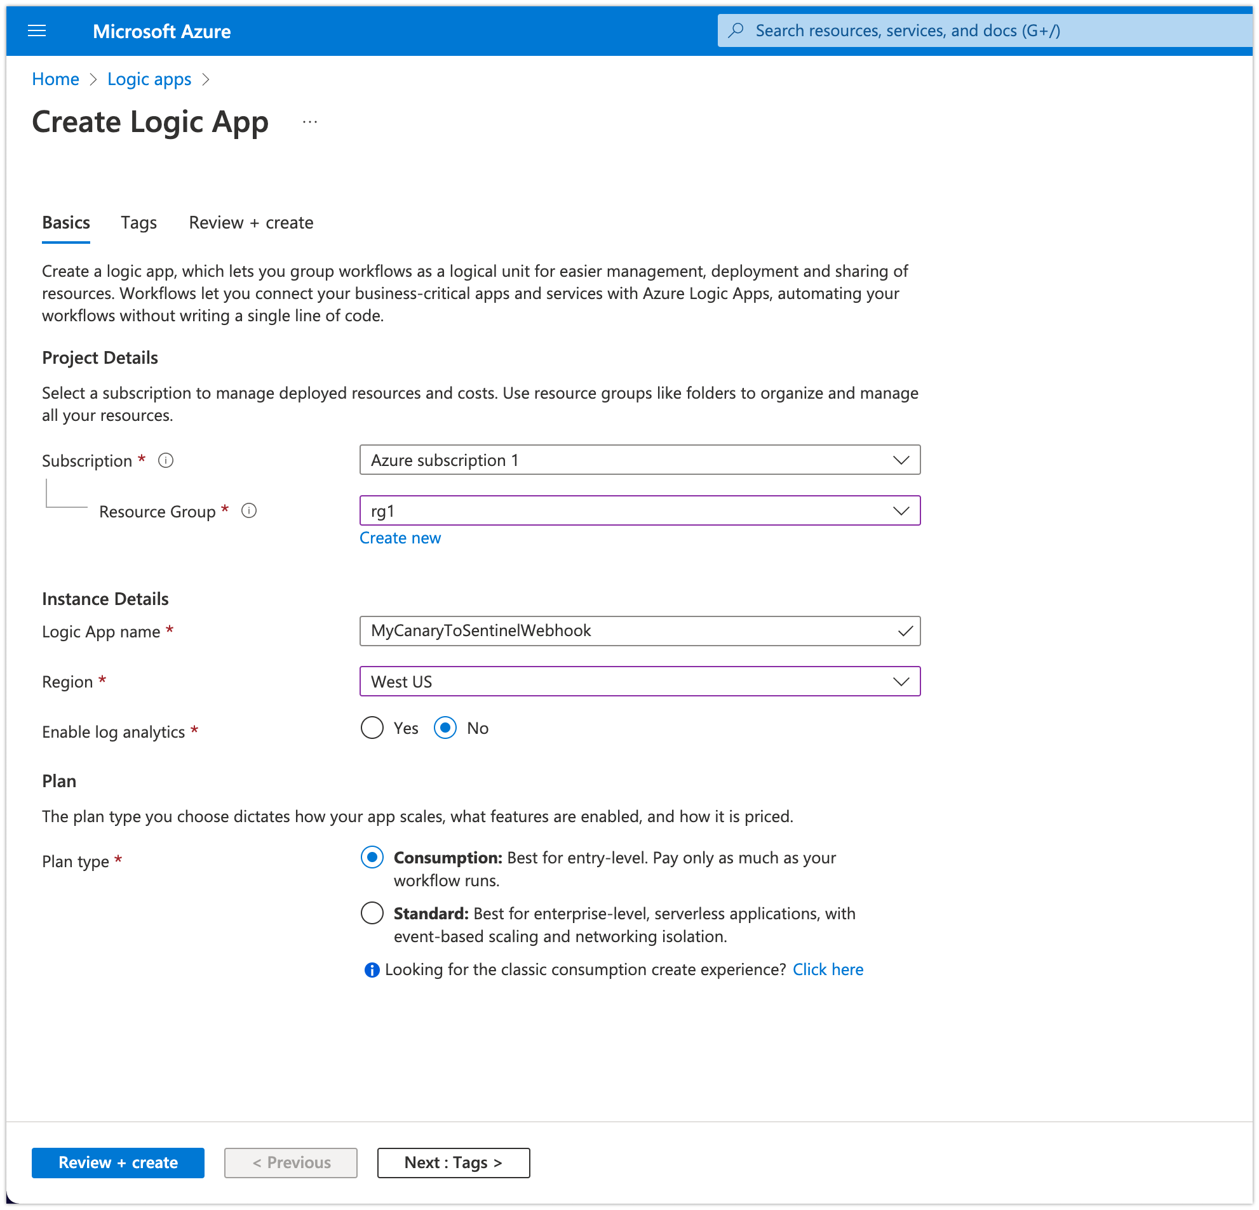1259x1210 pixels.
Task: Click the Resource Group info icon
Action: 248,511
